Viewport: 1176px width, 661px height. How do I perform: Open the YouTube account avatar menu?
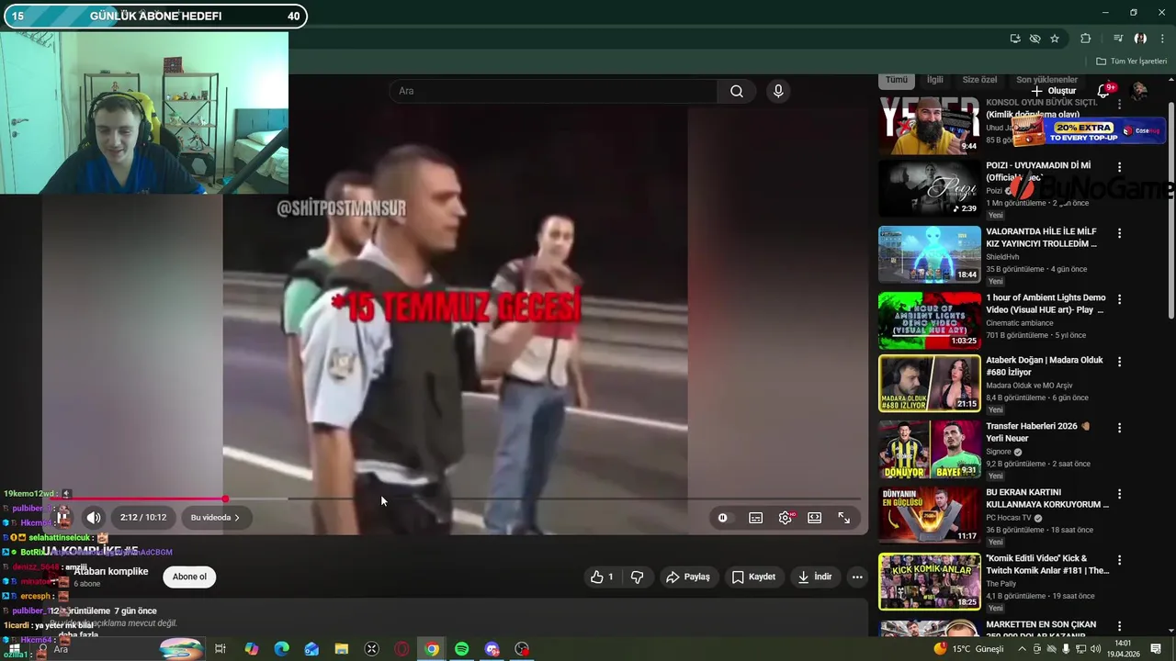(x=1139, y=91)
